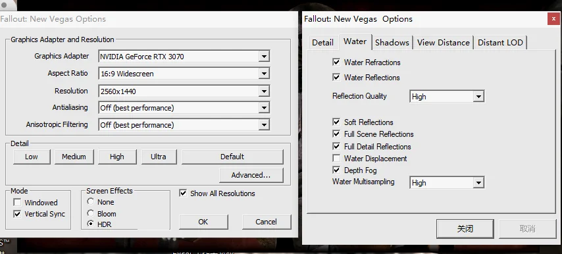This screenshot has height=254, width=562.
Task: Select None for screen effects
Action: [x=91, y=202]
